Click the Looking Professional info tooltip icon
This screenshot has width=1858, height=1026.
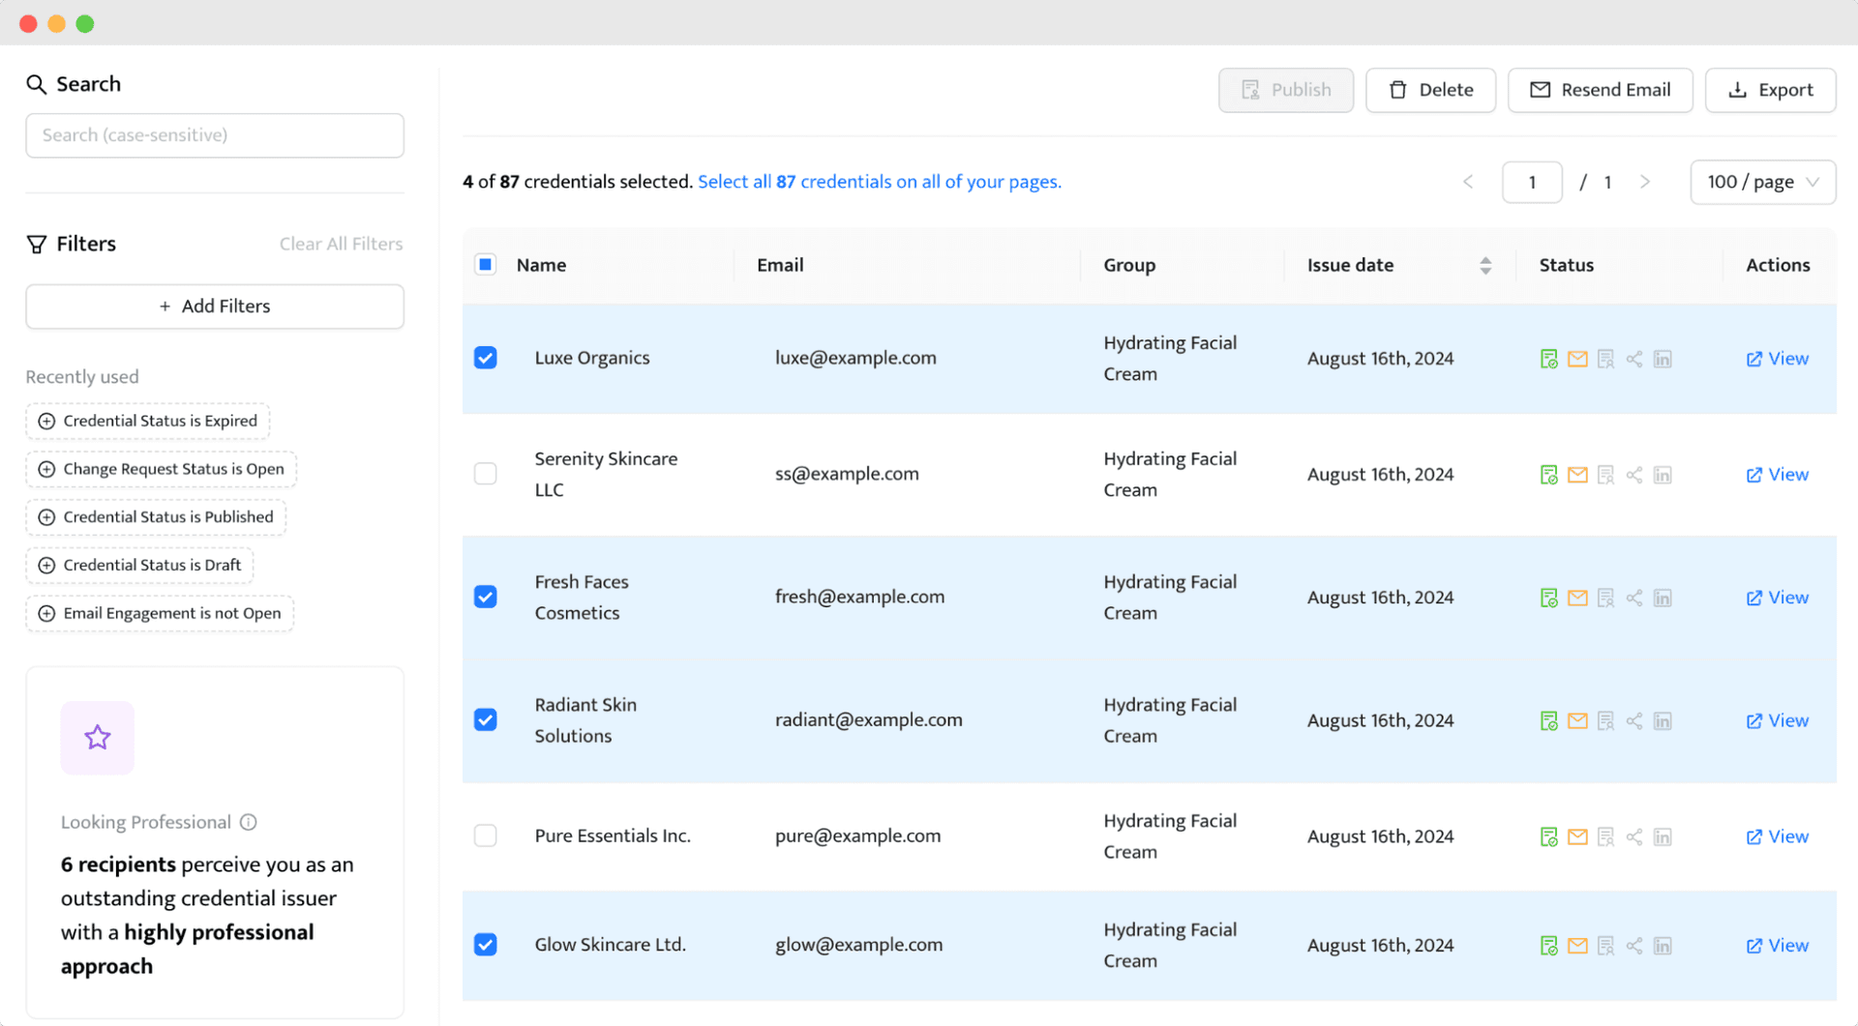pyautogui.click(x=249, y=822)
